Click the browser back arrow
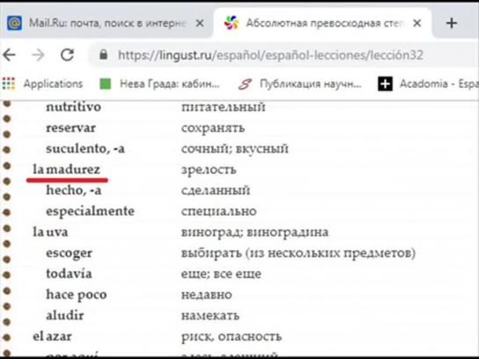Screen dimensions: 479x359 pos(9,55)
